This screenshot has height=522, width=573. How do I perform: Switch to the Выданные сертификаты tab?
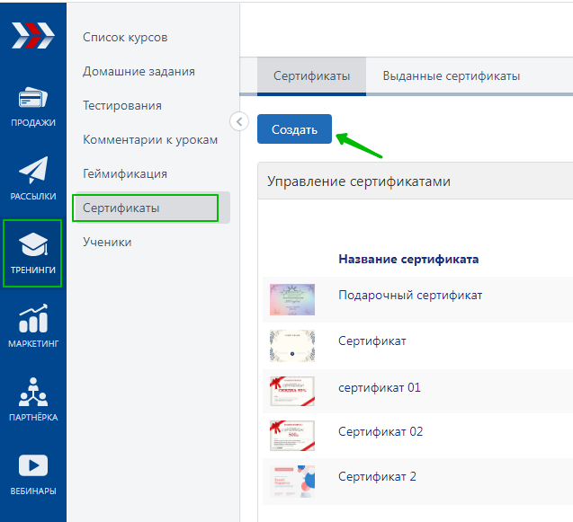click(x=451, y=76)
